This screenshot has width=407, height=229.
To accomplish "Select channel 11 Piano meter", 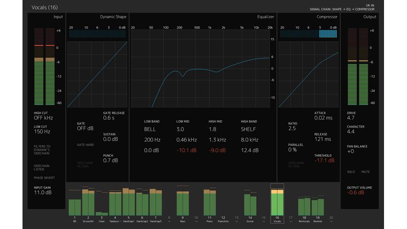I will [210, 203].
